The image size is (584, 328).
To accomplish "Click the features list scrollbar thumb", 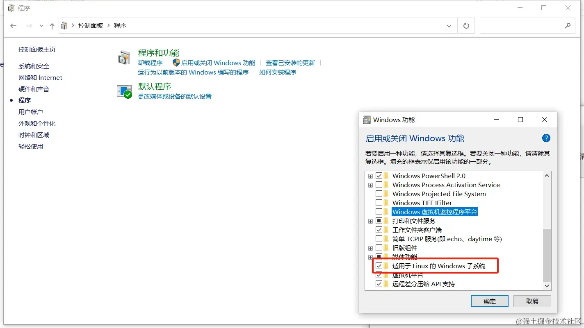I will pyautogui.click(x=547, y=255).
